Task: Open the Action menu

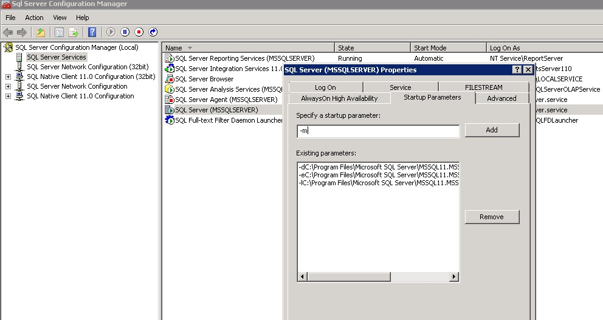Action: pos(34,18)
